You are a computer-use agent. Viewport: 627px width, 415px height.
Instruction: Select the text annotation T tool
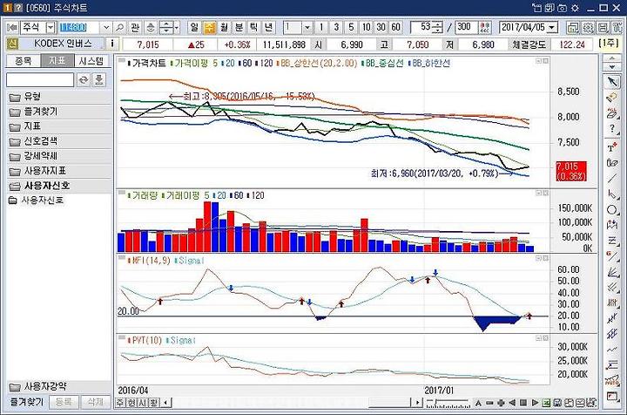click(x=612, y=147)
